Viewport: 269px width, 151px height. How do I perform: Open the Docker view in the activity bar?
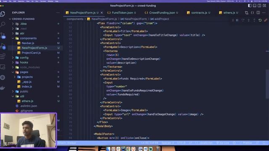[3, 88]
